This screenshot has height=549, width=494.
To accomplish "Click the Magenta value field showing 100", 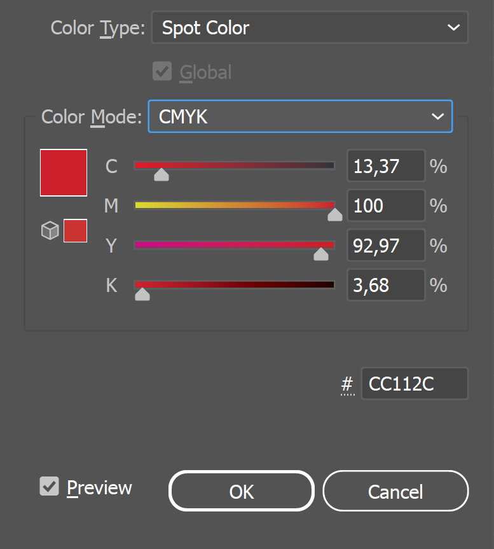I will tap(386, 205).
